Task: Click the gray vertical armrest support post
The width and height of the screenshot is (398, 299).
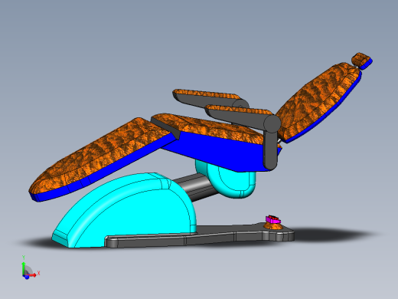Action: (270, 149)
